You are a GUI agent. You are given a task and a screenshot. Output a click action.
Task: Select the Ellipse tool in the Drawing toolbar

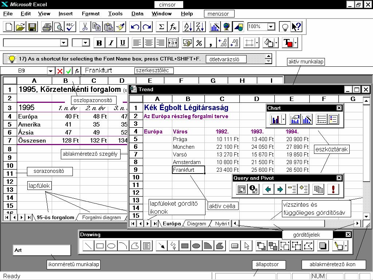tap(111, 245)
